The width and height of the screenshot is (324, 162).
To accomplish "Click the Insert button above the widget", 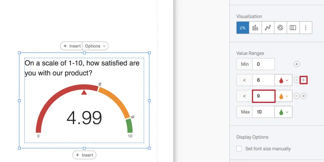I will pyautogui.click(x=72, y=46).
